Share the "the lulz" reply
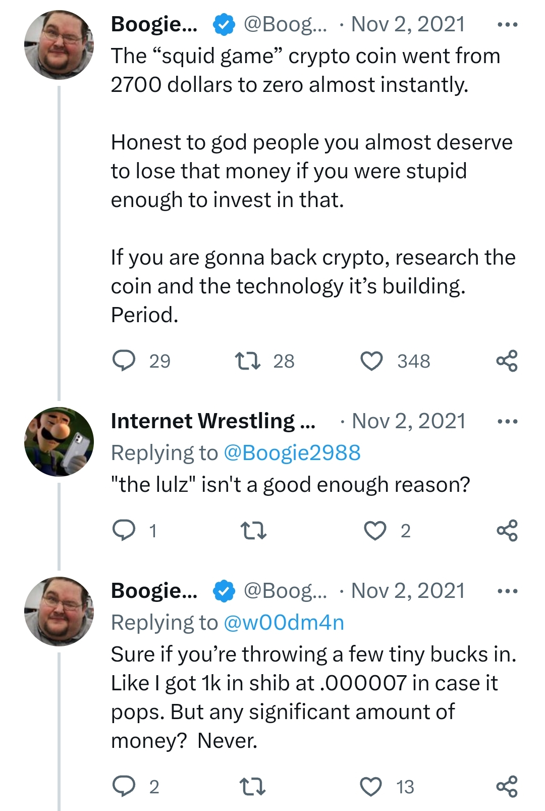 tap(507, 531)
